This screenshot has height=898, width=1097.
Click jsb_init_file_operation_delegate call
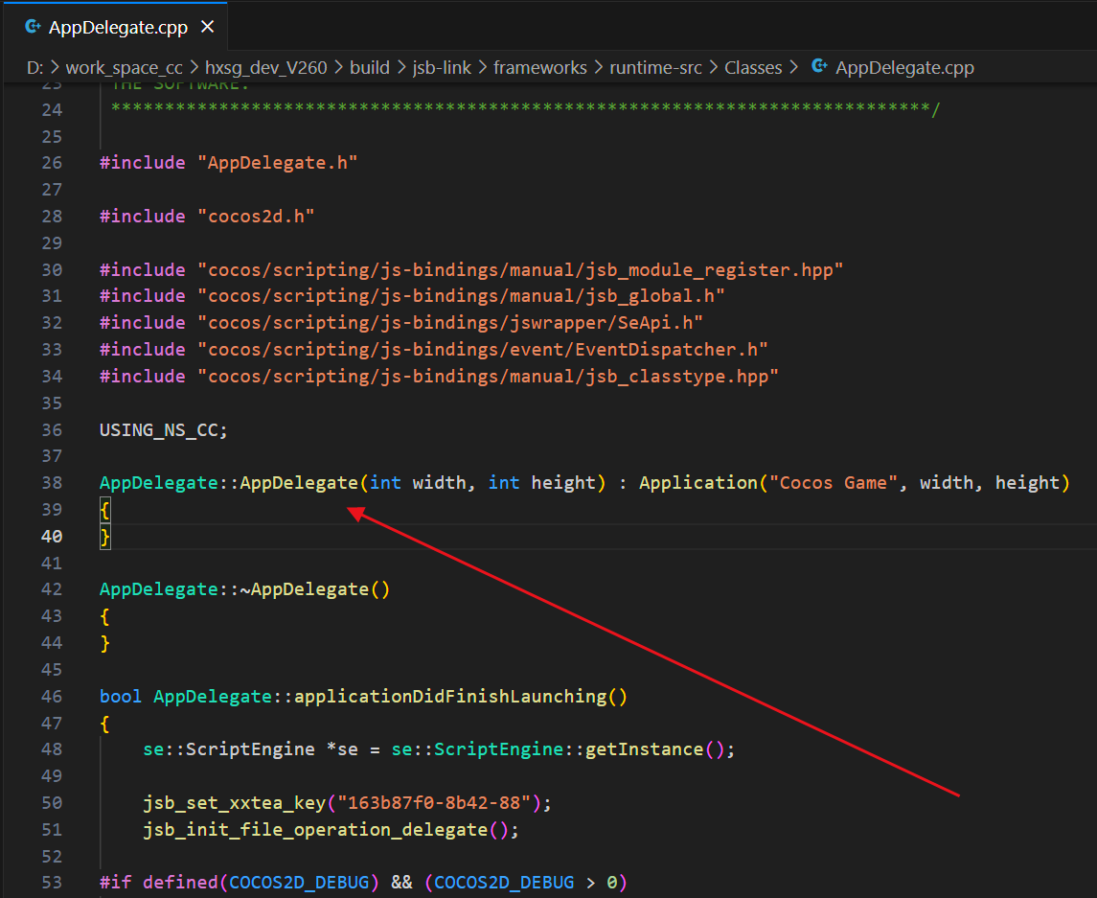tap(315, 830)
